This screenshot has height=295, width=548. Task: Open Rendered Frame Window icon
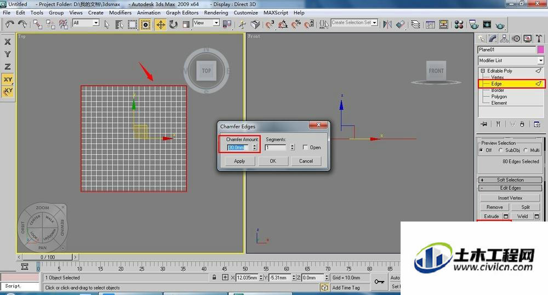tap(487, 25)
